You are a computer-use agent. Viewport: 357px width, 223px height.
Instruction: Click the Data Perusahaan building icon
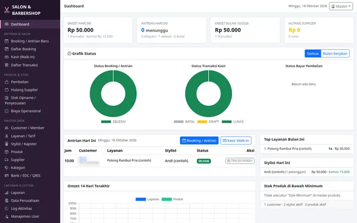(7, 201)
